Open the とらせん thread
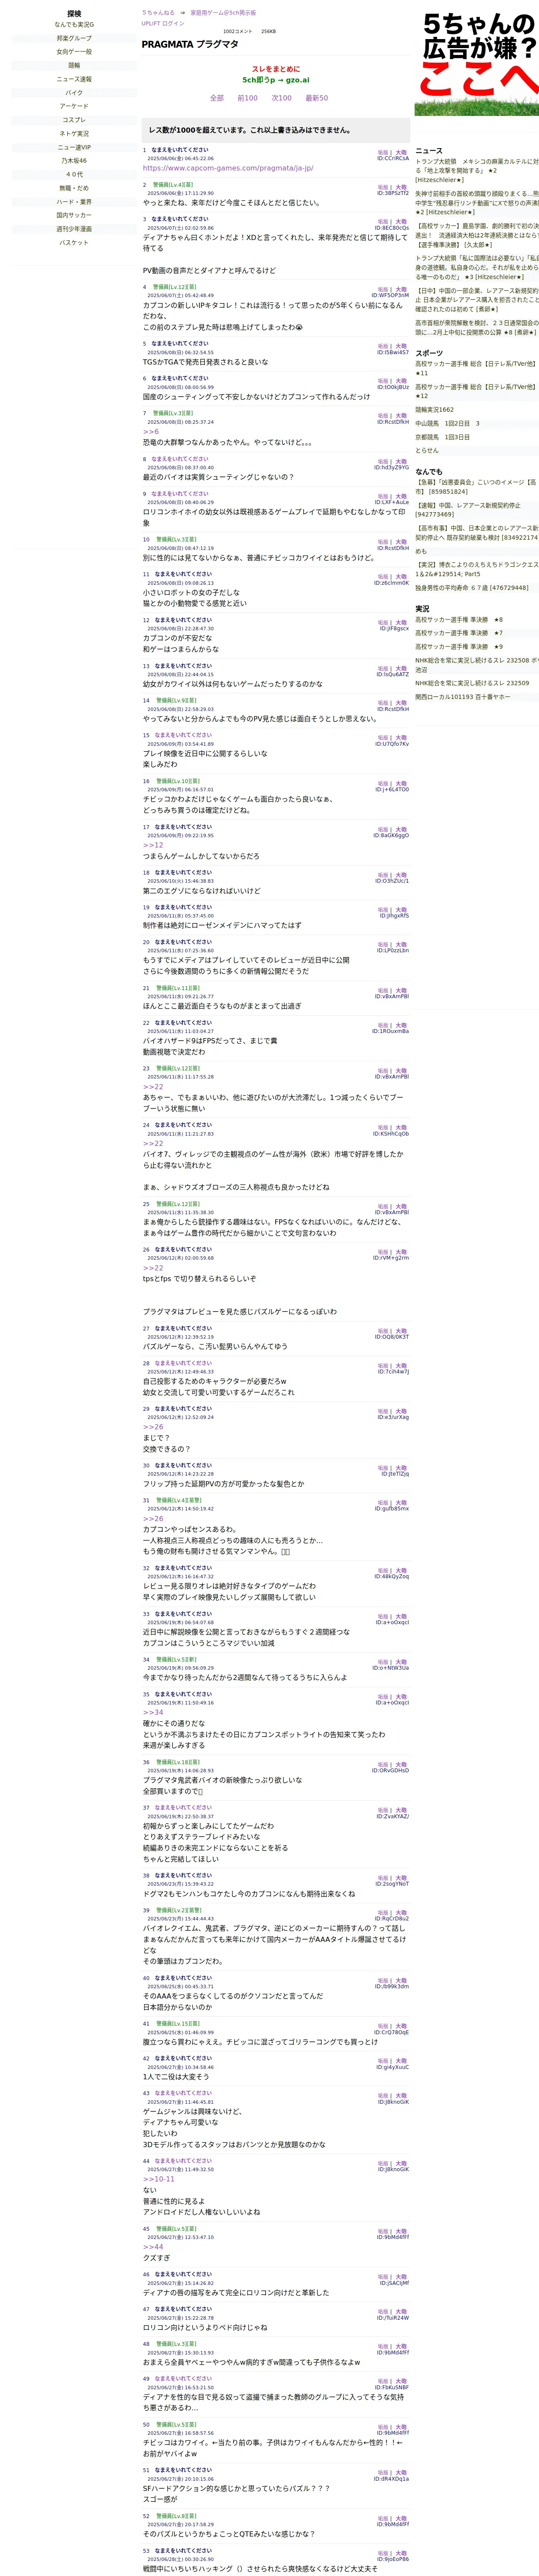The width and height of the screenshot is (539, 2576). click(x=426, y=450)
